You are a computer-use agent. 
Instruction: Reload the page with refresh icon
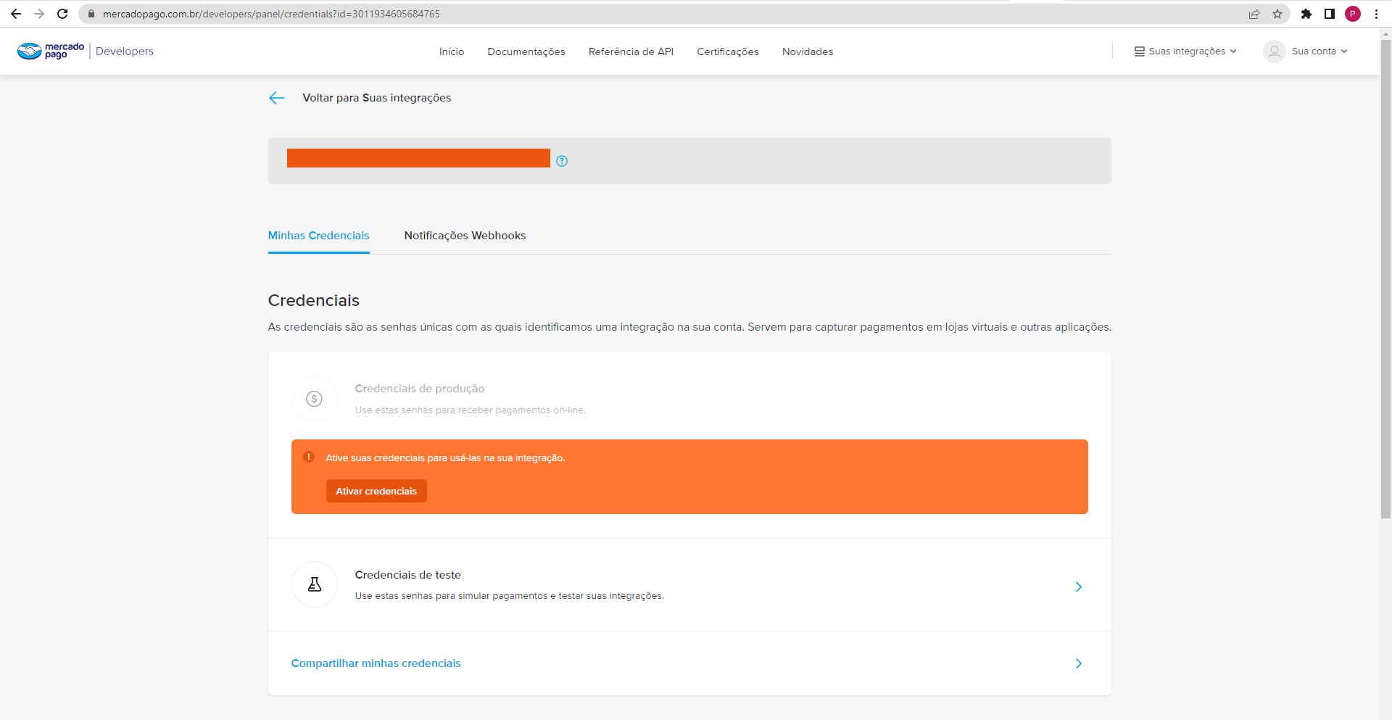(x=62, y=14)
